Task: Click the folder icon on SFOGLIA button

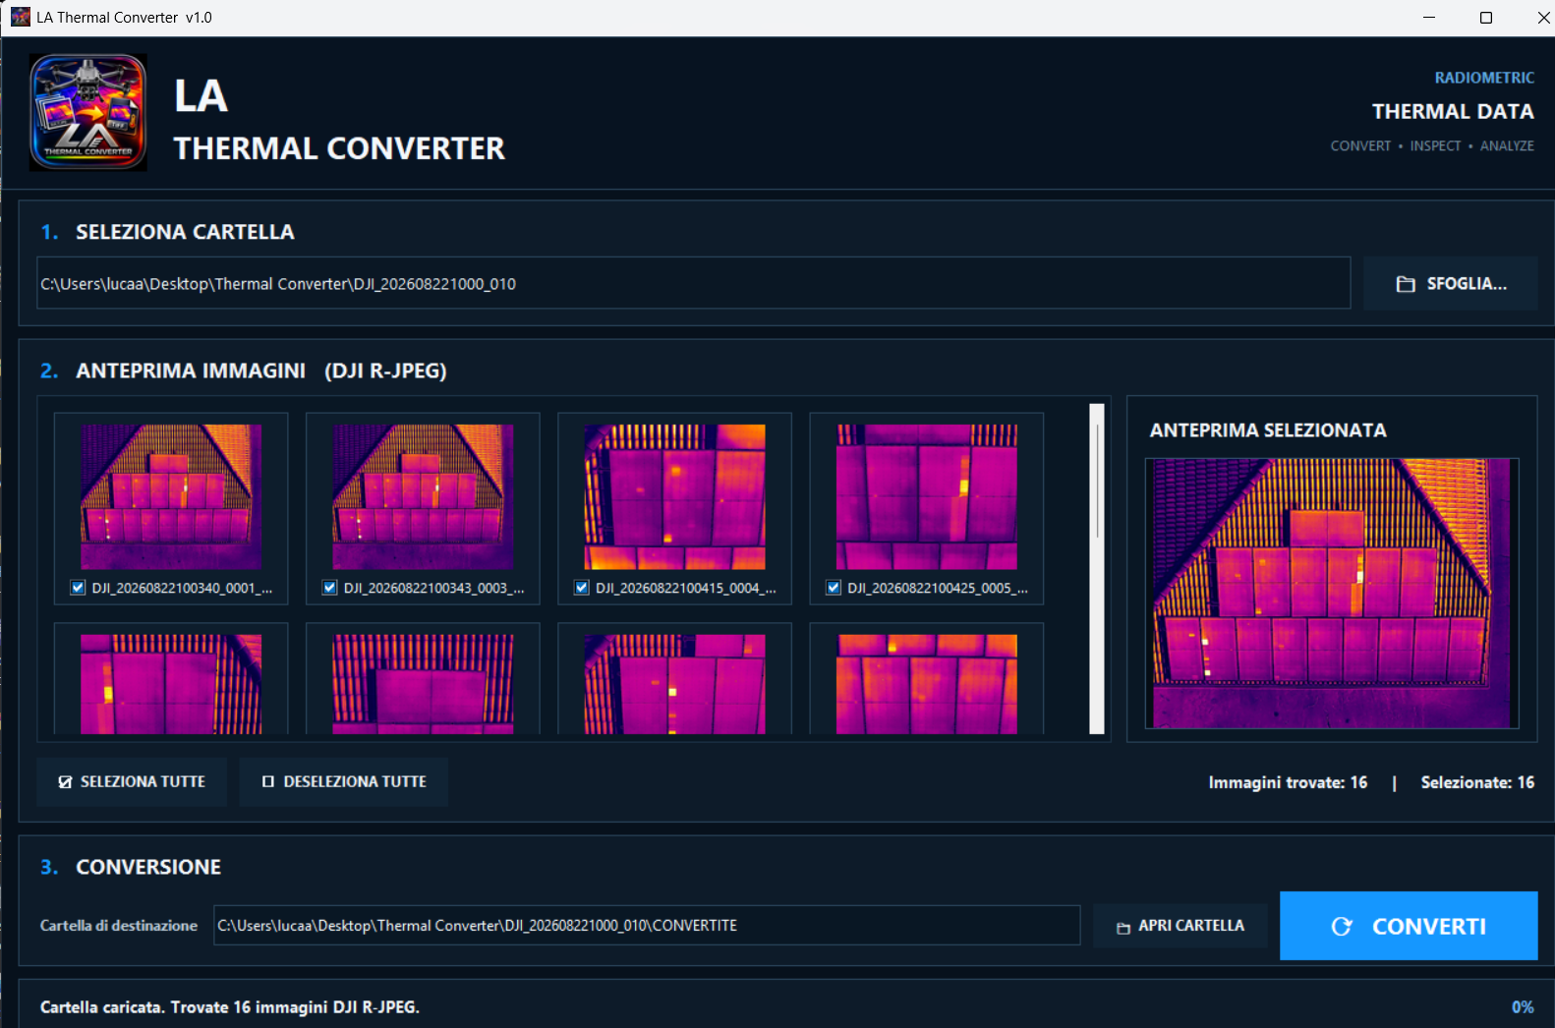Action: click(x=1406, y=284)
